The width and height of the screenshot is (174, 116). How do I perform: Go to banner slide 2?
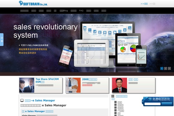tap(166, 68)
